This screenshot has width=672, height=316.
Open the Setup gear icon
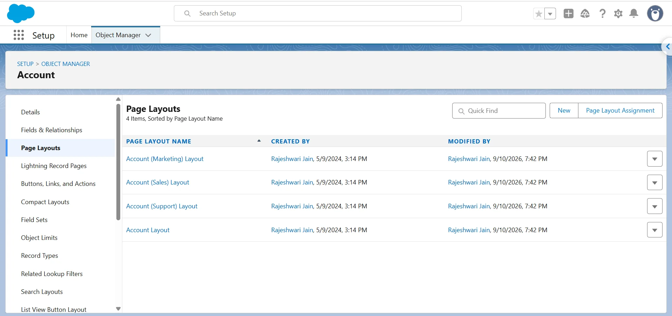tap(618, 14)
